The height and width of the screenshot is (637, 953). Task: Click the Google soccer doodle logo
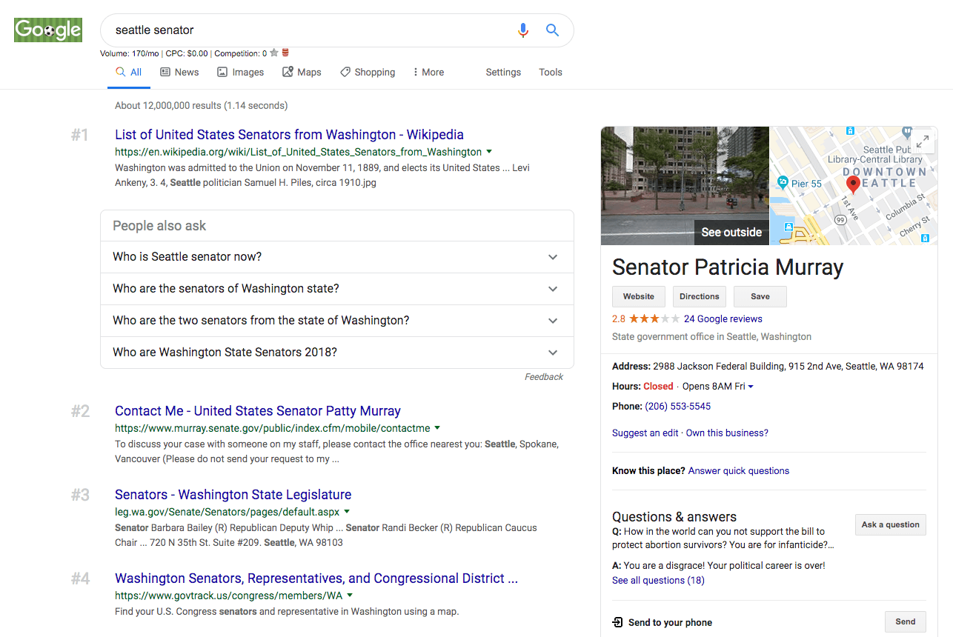click(x=48, y=30)
